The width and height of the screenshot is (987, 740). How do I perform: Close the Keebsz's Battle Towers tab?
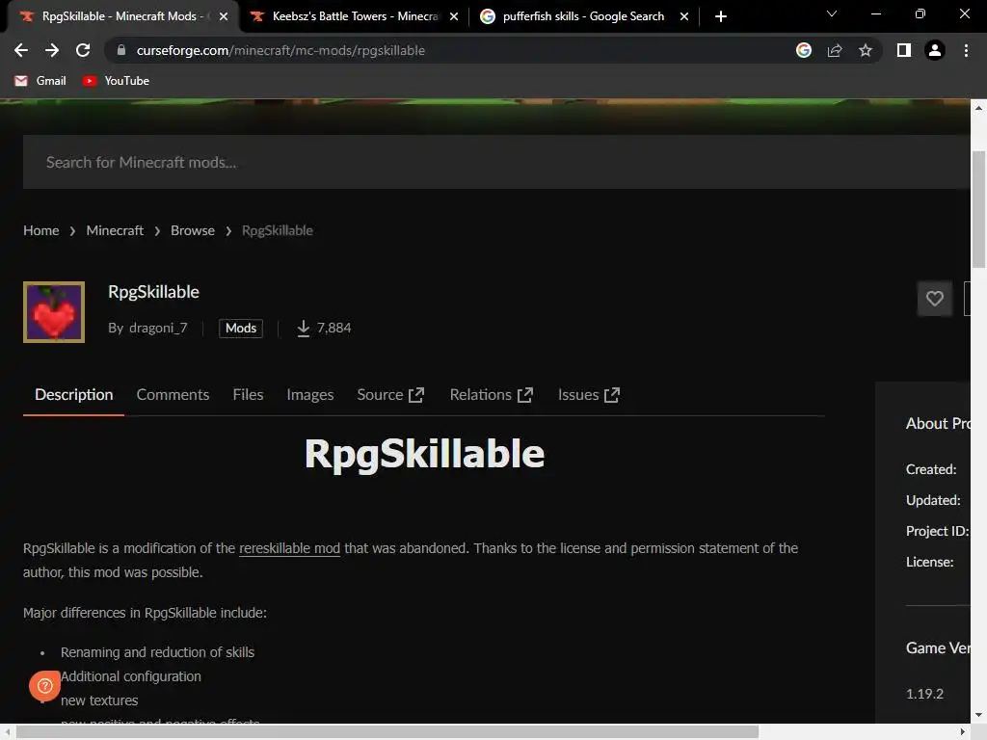[x=454, y=16]
